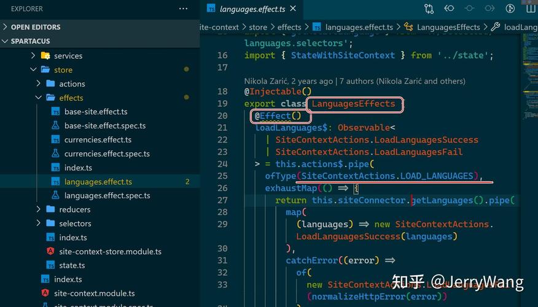Click the flask icon of currencies.effect.spec.ts
The width and height of the screenshot is (538, 307).
(x=55, y=153)
